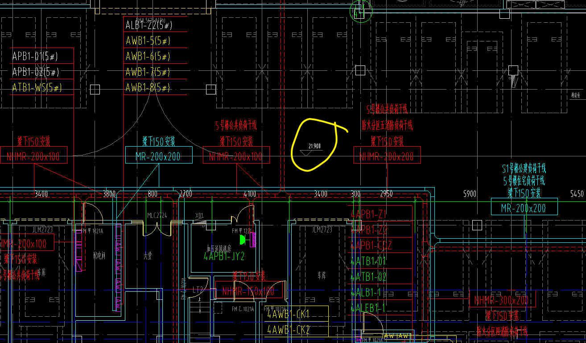Click the 大堂 room name
The width and height of the screenshot is (586, 343).
(x=148, y=256)
